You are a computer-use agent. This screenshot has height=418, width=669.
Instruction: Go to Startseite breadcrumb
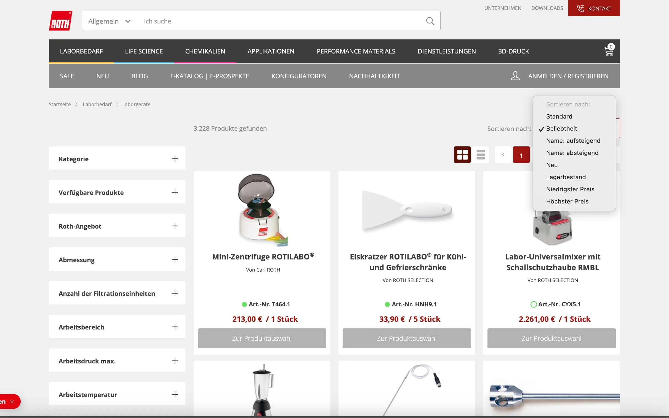tap(60, 104)
